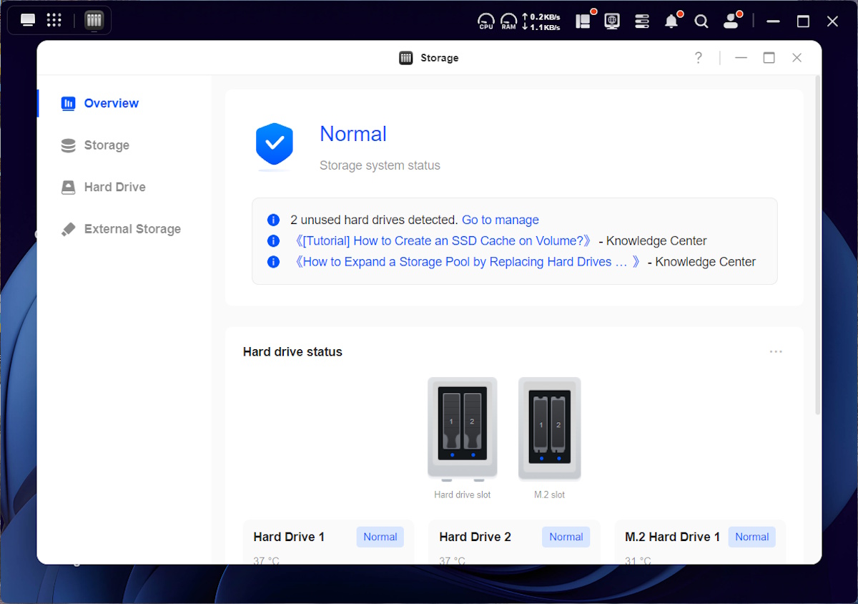
Task: Click the Go to manage link
Action: [x=500, y=220]
